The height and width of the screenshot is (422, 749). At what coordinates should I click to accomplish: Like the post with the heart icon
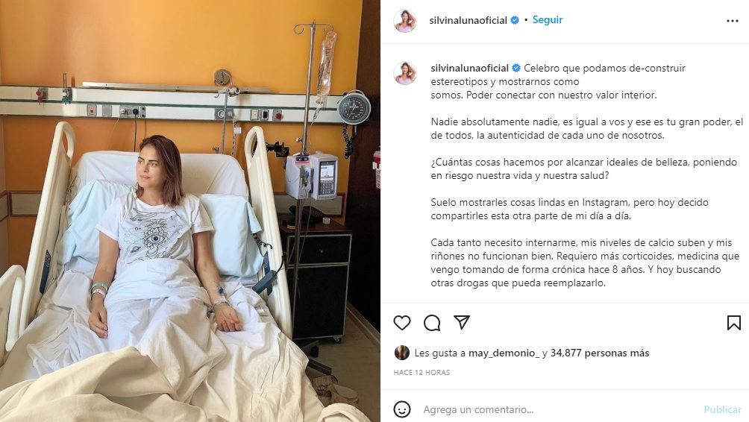(401, 323)
